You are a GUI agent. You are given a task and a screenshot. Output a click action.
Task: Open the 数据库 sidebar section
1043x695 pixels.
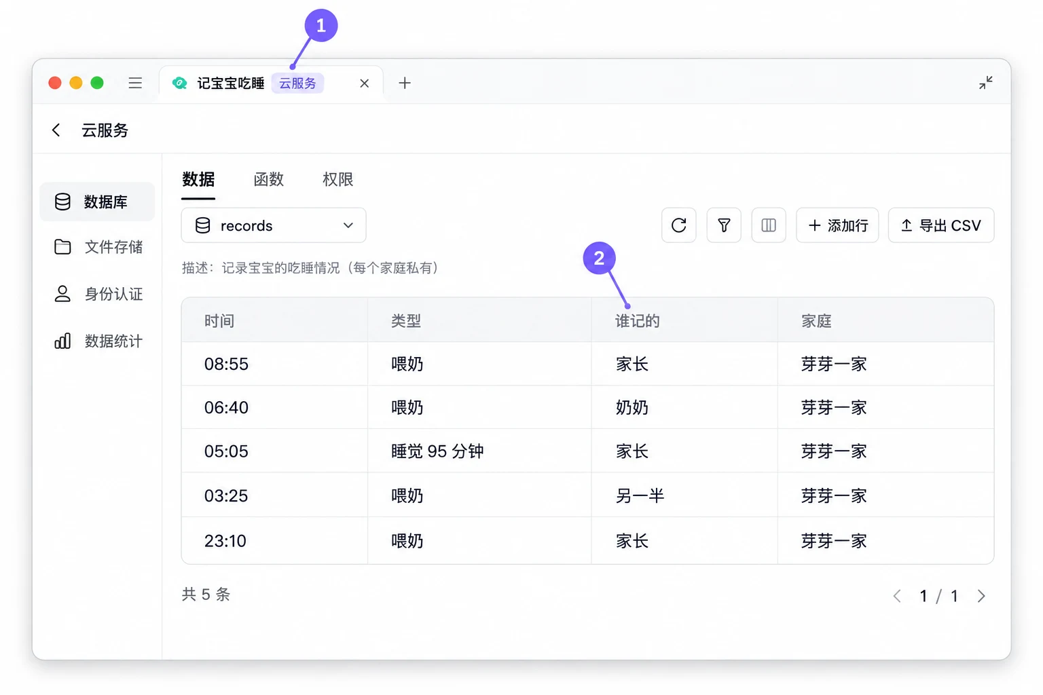(97, 202)
